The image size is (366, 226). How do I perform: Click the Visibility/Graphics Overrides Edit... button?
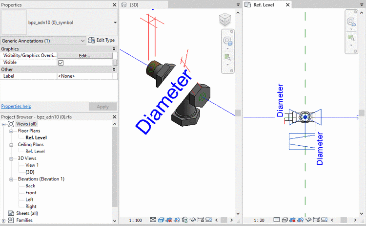point(85,56)
